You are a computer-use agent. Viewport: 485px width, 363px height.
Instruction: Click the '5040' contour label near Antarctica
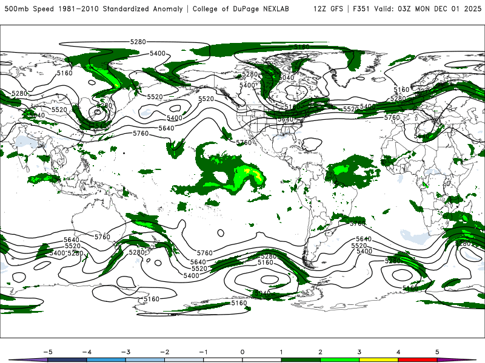click(x=263, y=293)
